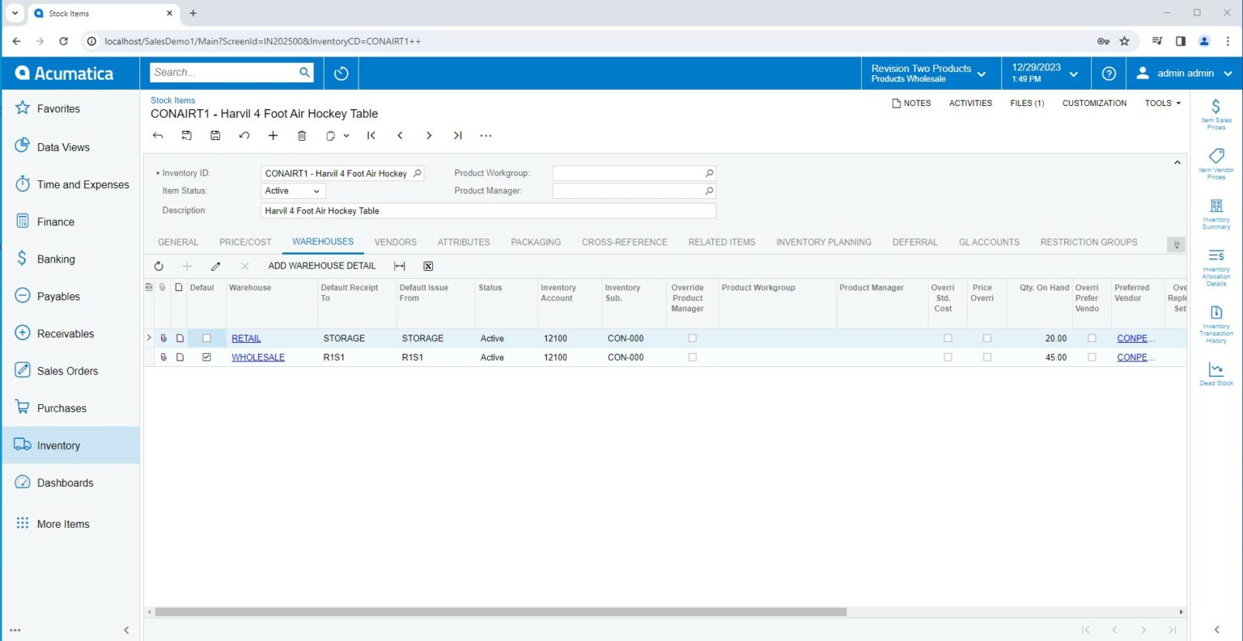
Task: Click the Dead Stock icon
Action: [1215, 373]
